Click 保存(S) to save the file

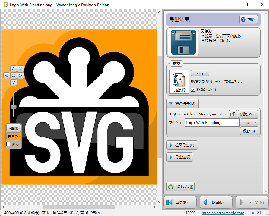[249, 131]
